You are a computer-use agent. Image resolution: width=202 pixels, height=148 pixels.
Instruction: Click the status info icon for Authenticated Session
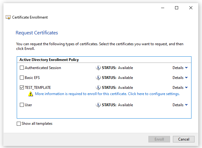pyautogui.click(x=98, y=68)
